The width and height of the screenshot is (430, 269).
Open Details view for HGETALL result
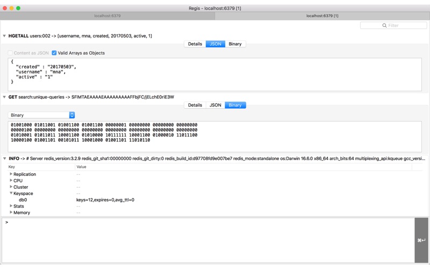point(195,44)
